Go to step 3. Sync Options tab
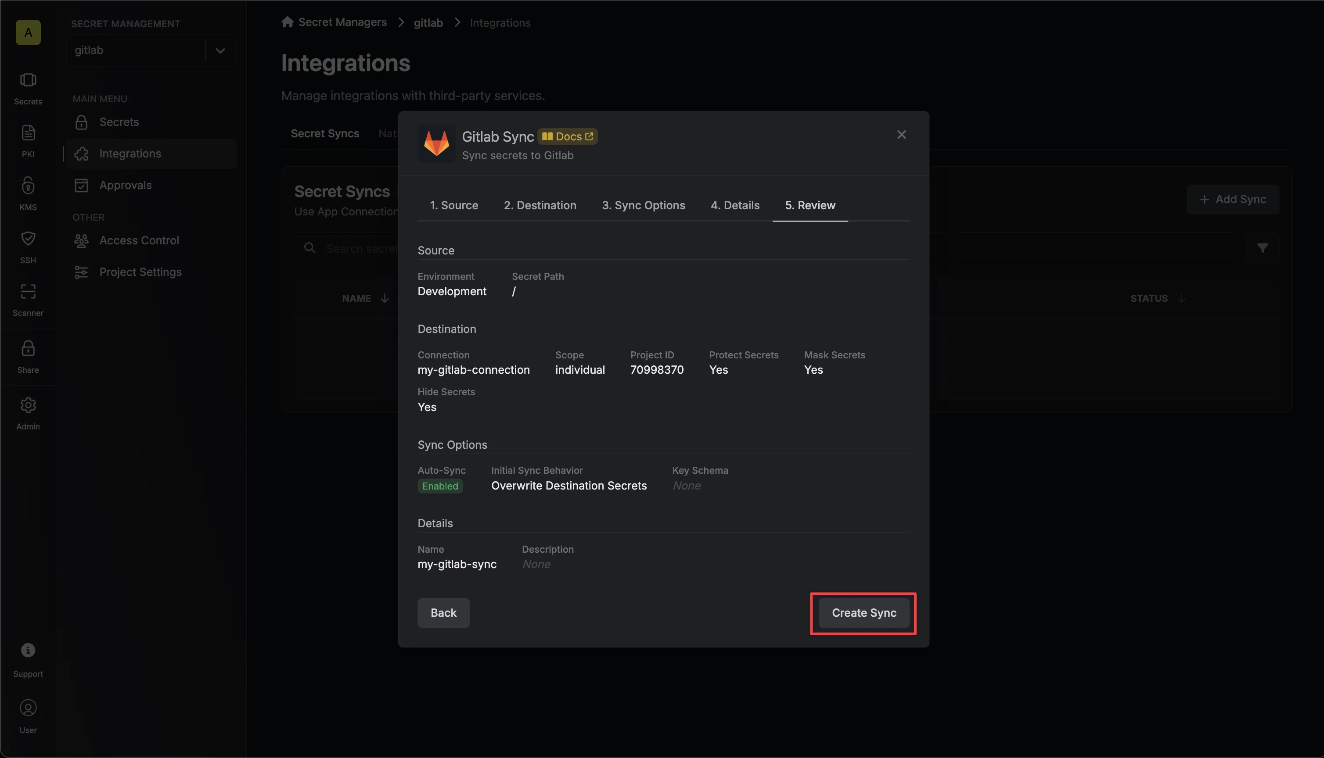This screenshot has height=758, width=1324. [644, 206]
